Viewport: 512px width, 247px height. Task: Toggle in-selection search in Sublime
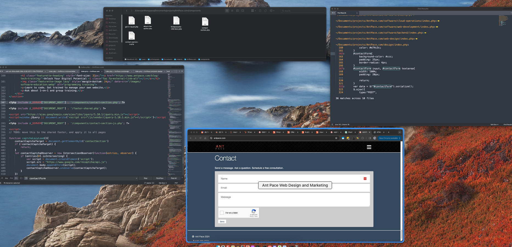click(x=21, y=178)
